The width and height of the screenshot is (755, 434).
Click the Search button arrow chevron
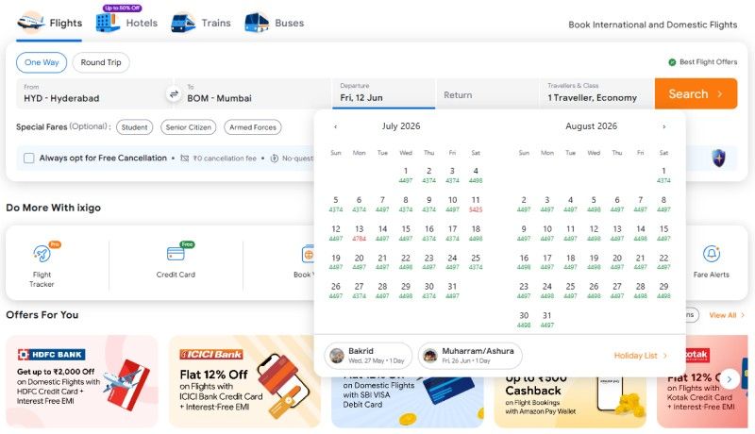[x=720, y=93]
